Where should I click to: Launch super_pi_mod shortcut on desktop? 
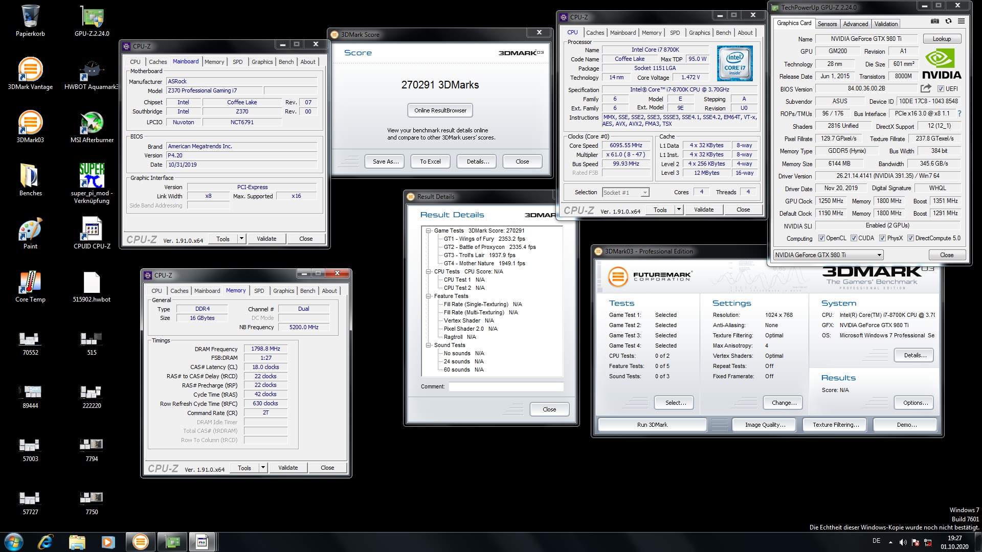(x=92, y=183)
